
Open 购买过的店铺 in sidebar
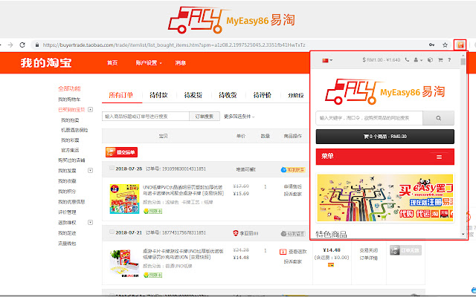click(71, 160)
